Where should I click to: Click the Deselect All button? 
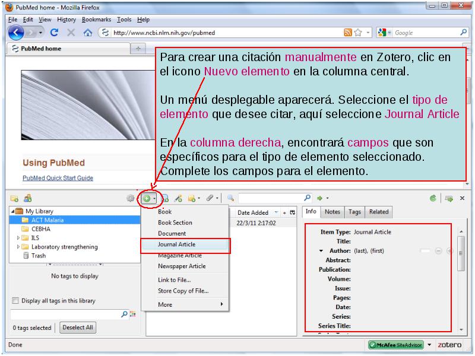tap(78, 328)
